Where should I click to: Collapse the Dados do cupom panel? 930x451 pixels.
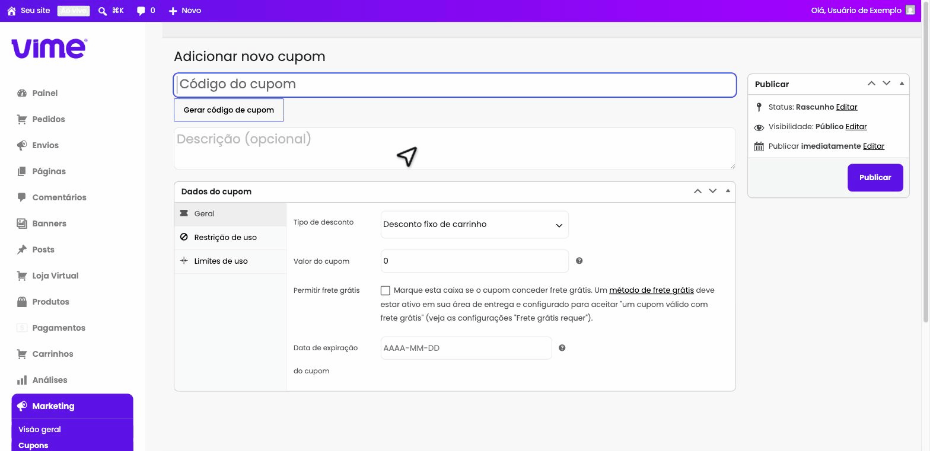pyautogui.click(x=728, y=191)
